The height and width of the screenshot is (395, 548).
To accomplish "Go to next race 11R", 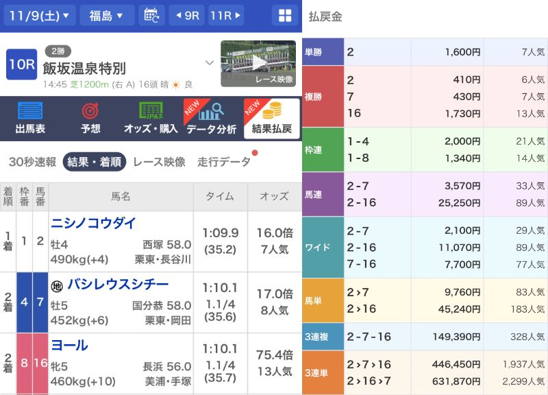I will [x=225, y=15].
